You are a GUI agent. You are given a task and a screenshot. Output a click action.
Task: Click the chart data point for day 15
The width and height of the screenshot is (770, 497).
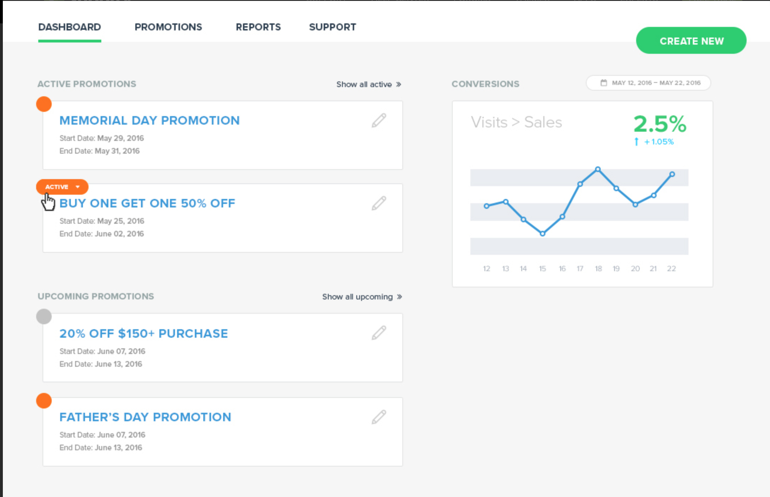(543, 234)
